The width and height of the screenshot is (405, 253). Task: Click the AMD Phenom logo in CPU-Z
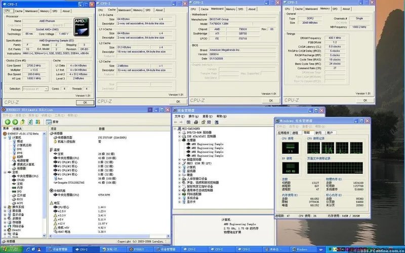pyautogui.click(x=82, y=27)
